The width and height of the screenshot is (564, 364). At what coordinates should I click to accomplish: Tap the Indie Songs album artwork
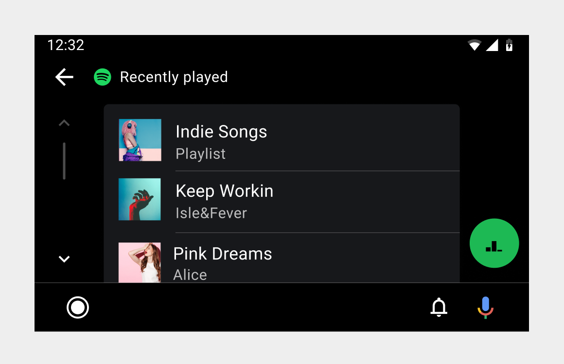coord(140,140)
